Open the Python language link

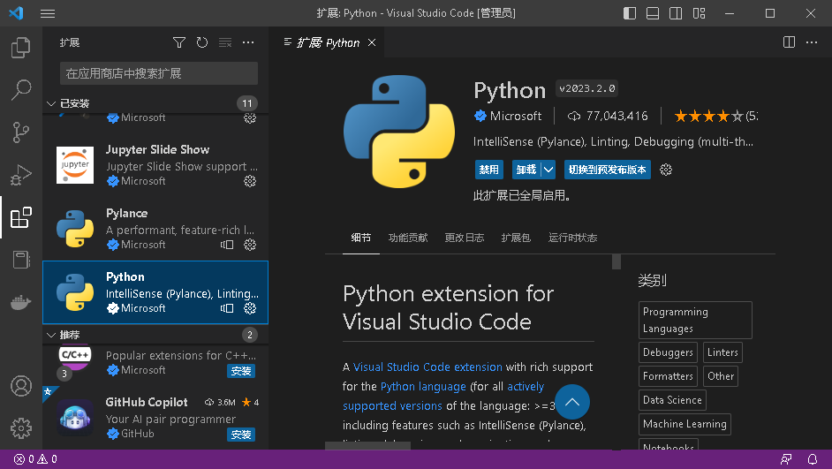pyautogui.click(x=423, y=386)
